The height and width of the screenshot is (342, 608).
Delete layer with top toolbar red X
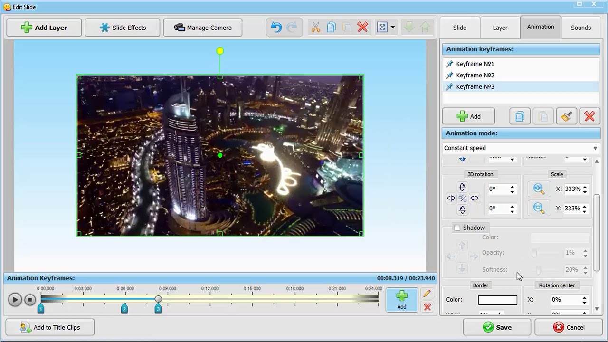[x=362, y=28]
